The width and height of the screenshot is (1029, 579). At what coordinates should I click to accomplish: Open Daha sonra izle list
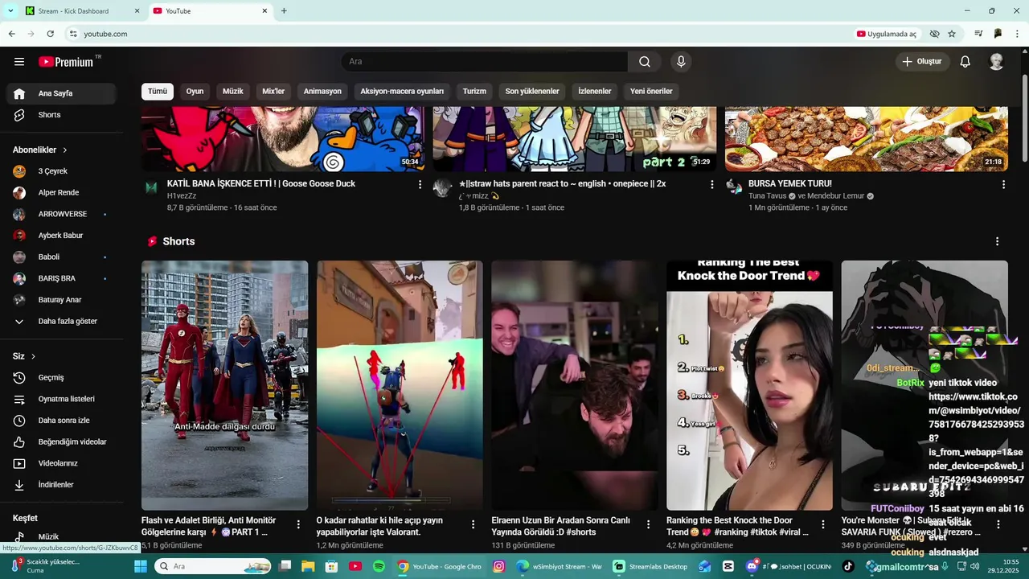[x=61, y=421]
